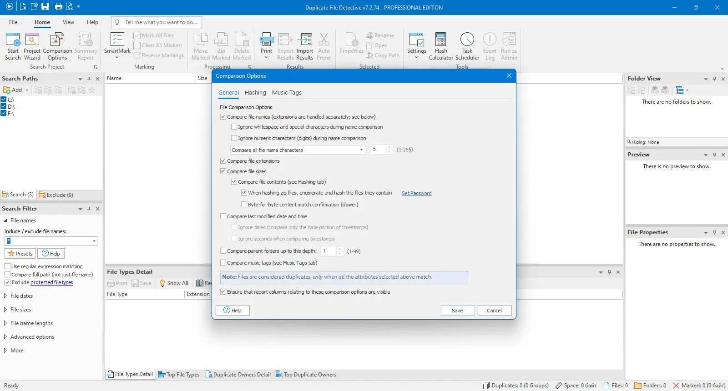Pin the Search Paths panel
Screen dimensions: 728x391
tap(89, 79)
